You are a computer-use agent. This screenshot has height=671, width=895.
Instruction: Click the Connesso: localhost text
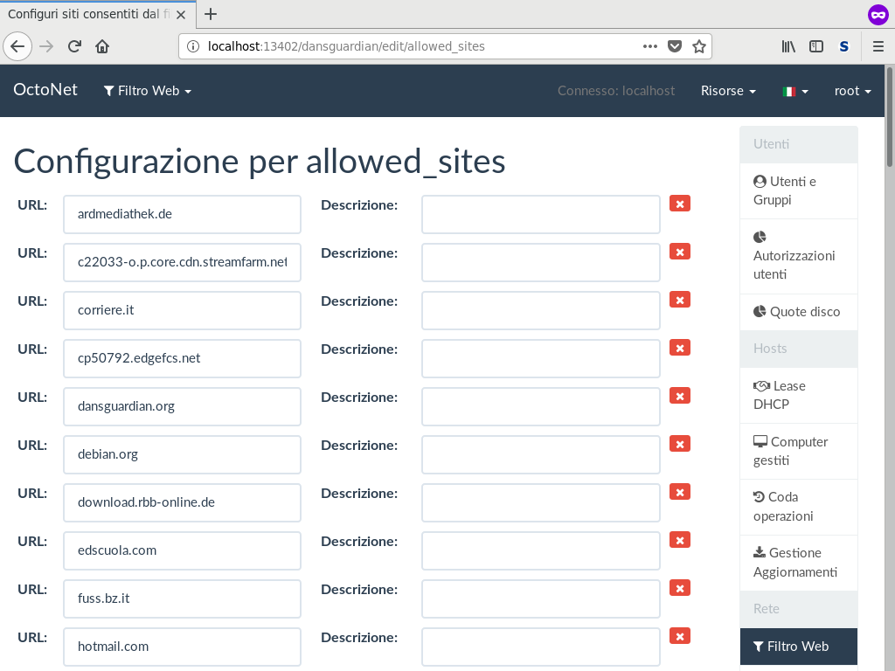(616, 91)
